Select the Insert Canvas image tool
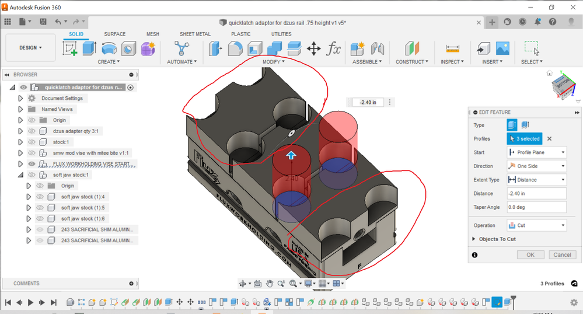583x314 pixels. tap(502, 49)
